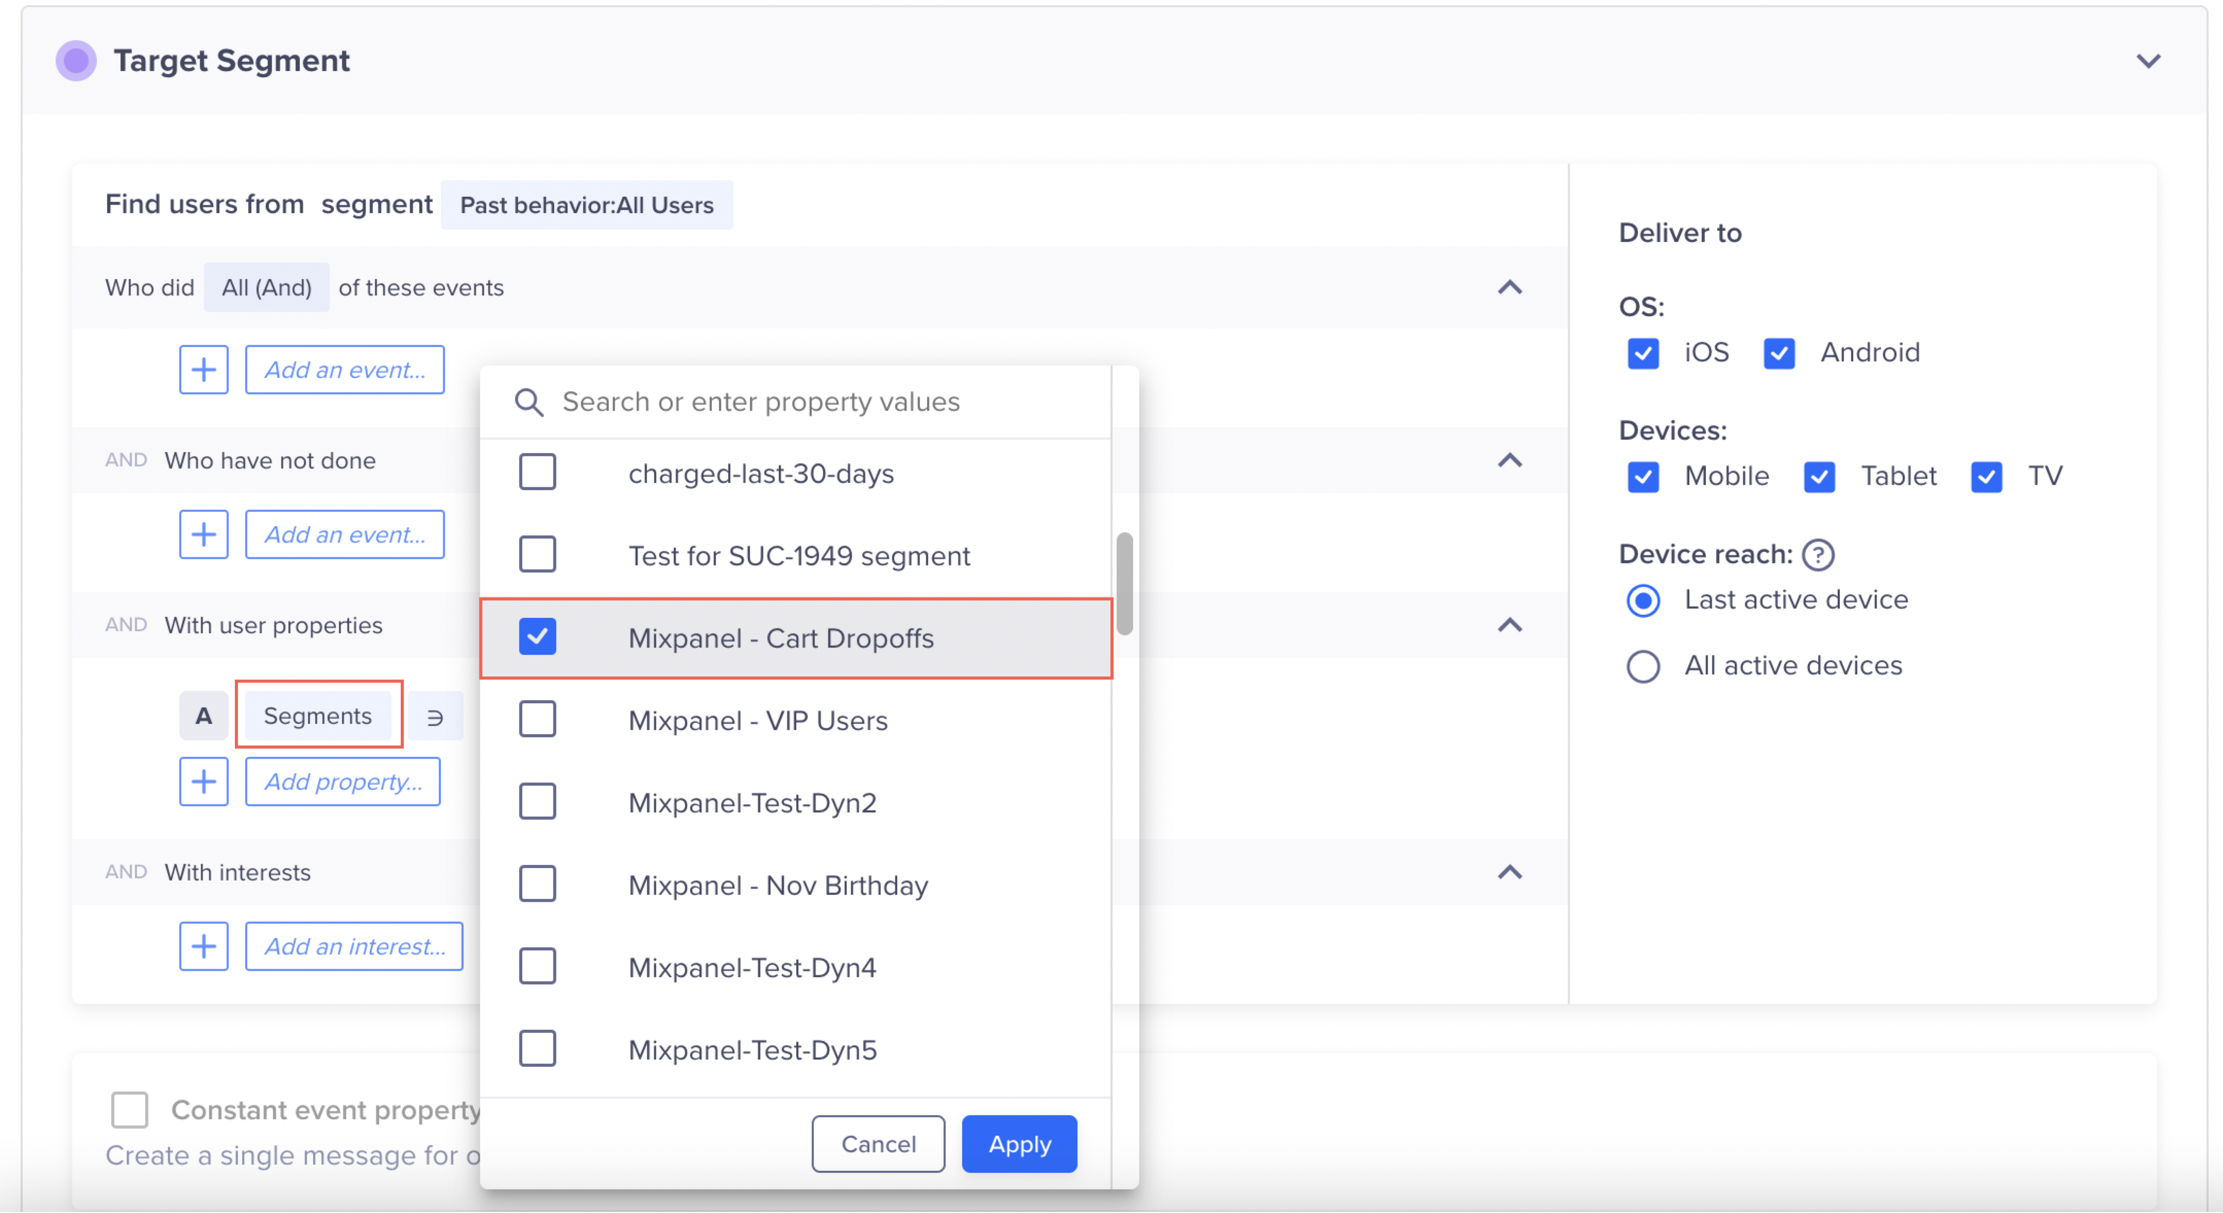Open the All (And) dropdown
The height and width of the screenshot is (1213, 2223).
[x=267, y=288]
